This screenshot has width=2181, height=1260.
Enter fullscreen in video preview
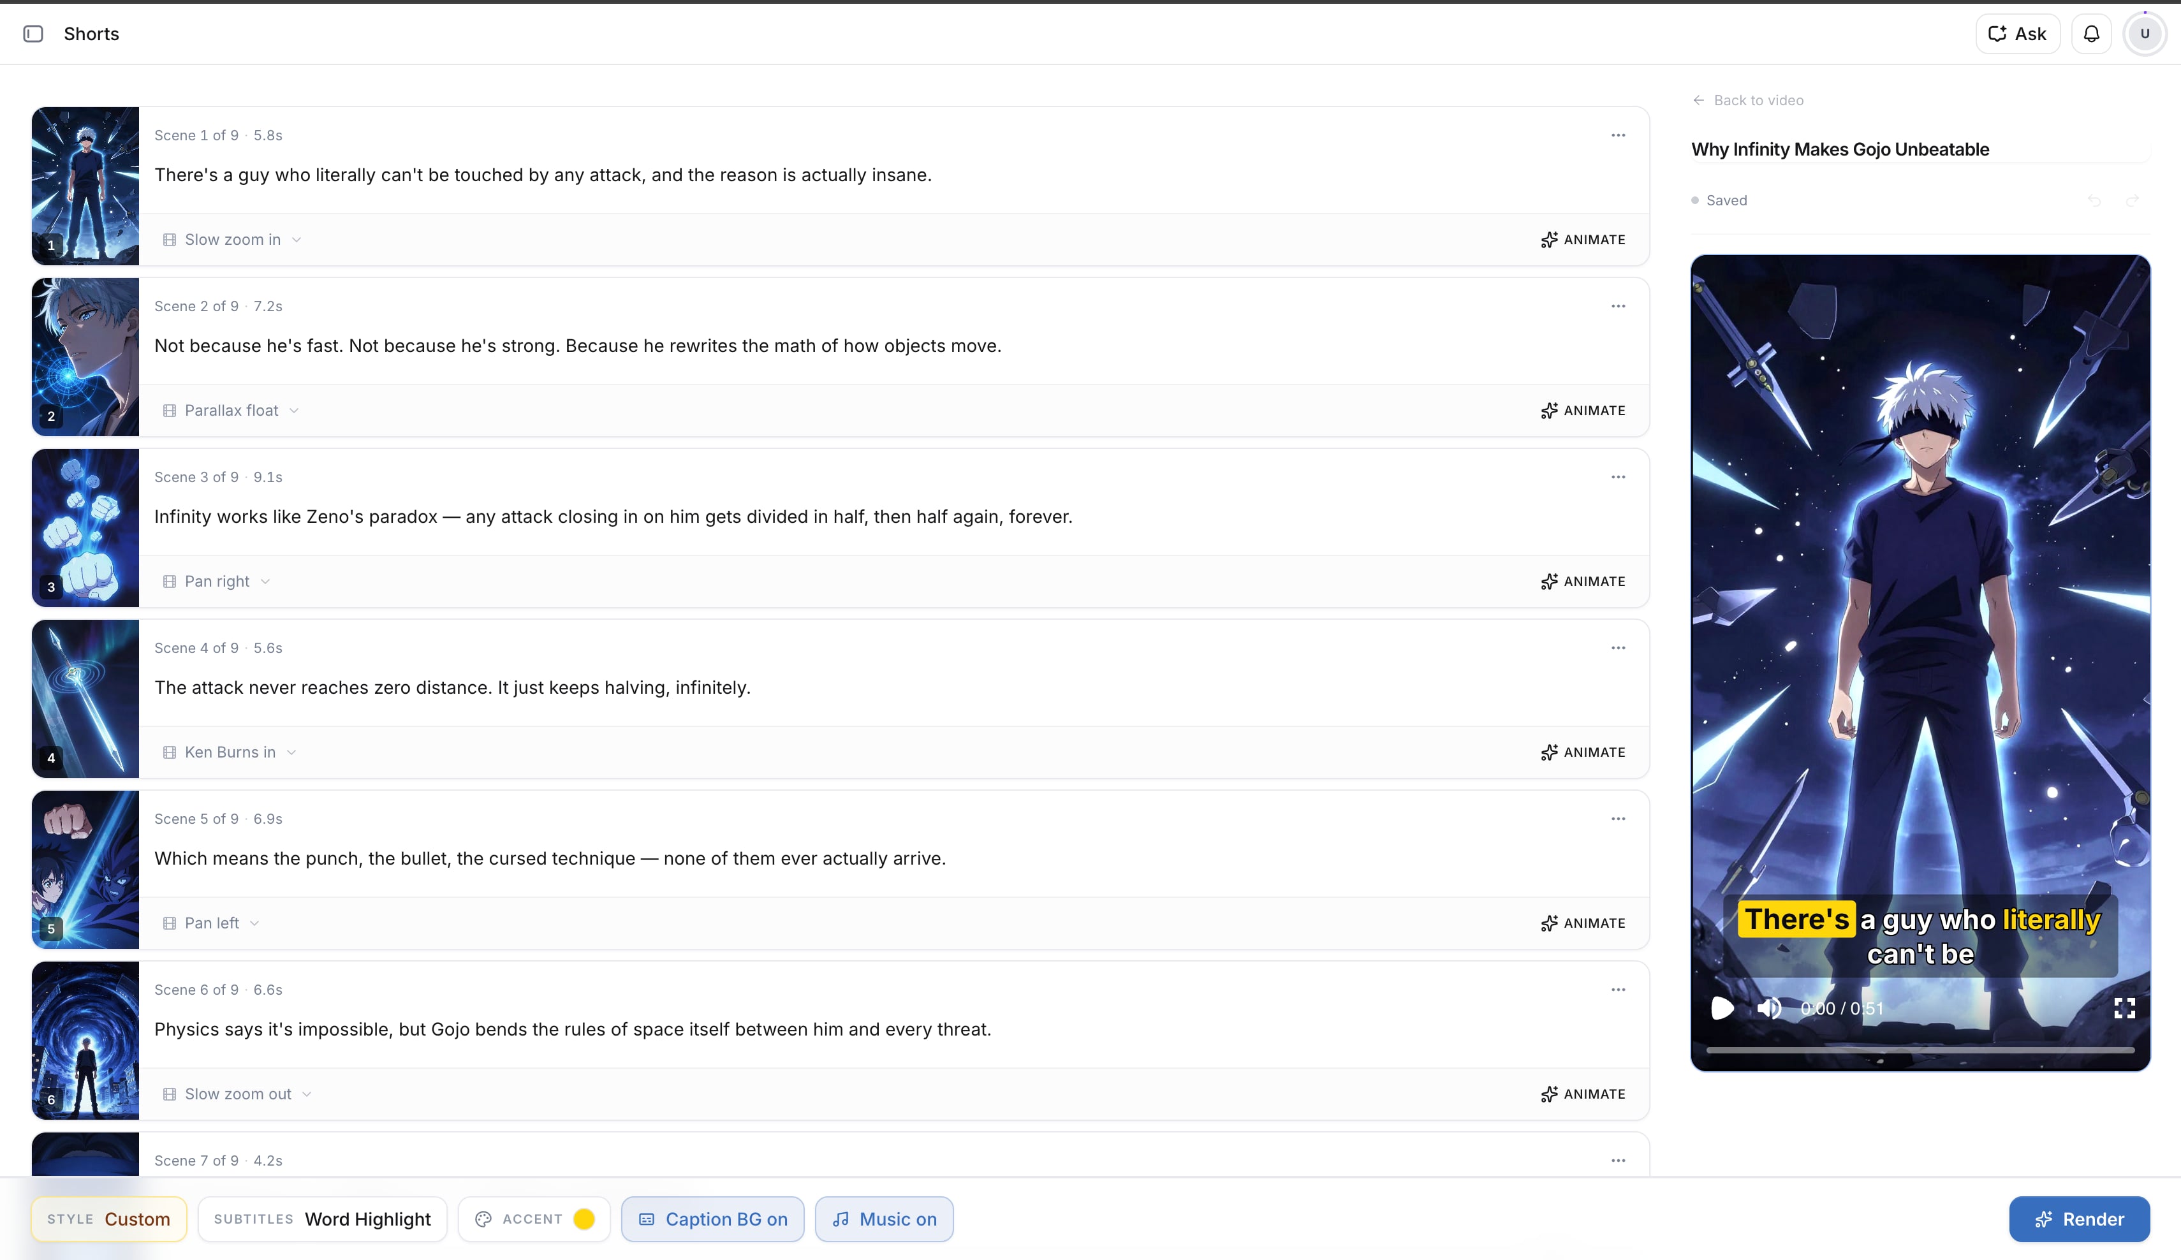click(x=2124, y=1008)
